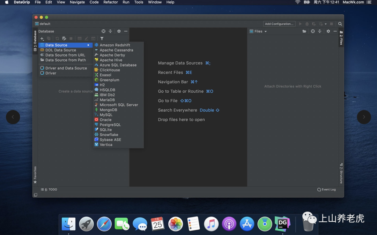This screenshot has width=377, height=235.
Task: Click the plus icon to add data source
Action: coord(42,38)
